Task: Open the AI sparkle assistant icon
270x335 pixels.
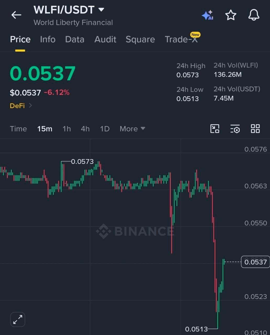Action: click(208, 15)
